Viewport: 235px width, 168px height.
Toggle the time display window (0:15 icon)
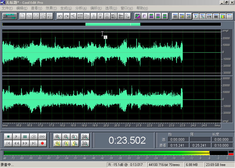[209, 16]
